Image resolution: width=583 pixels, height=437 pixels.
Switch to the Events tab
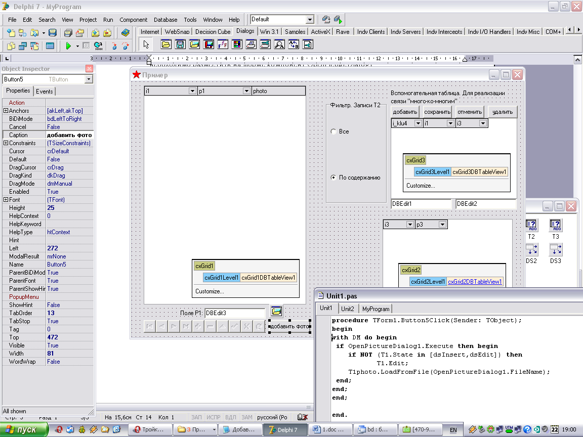coord(44,92)
